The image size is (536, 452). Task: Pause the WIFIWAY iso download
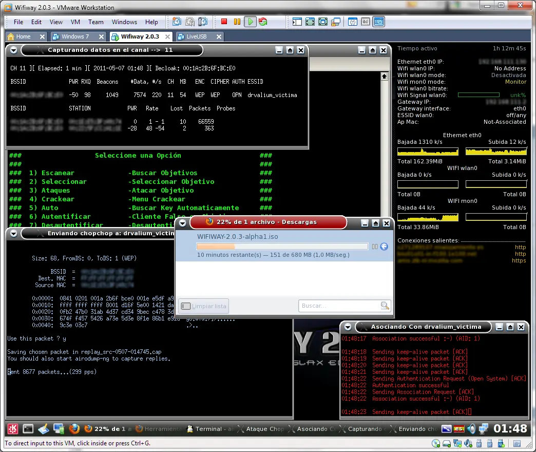pyautogui.click(x=375, y=247)
